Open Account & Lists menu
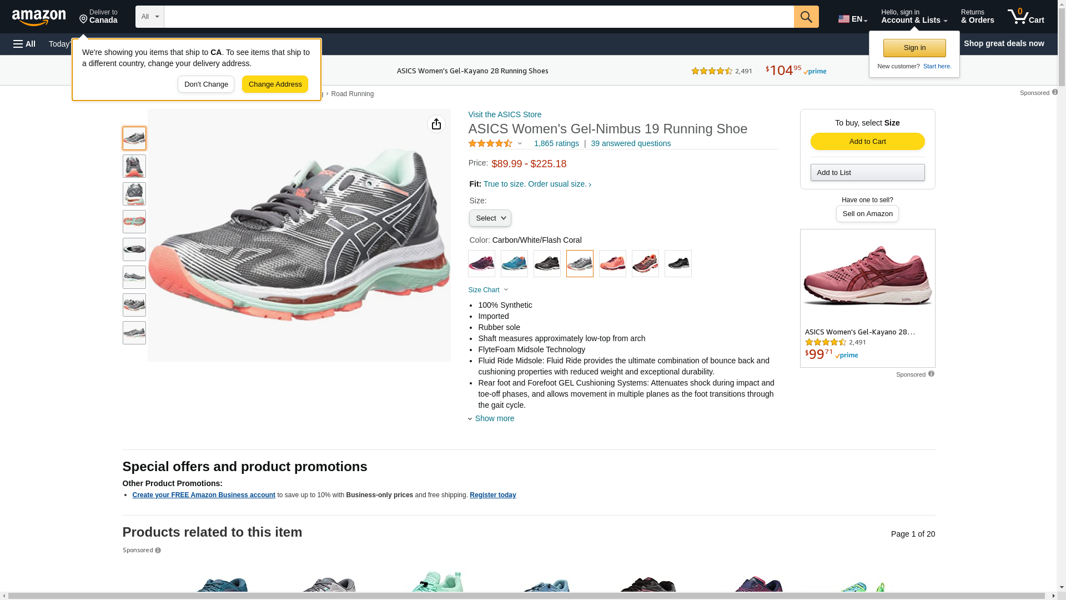The image size is (1066, 600). pyautogui.click(x=913, y=17)
